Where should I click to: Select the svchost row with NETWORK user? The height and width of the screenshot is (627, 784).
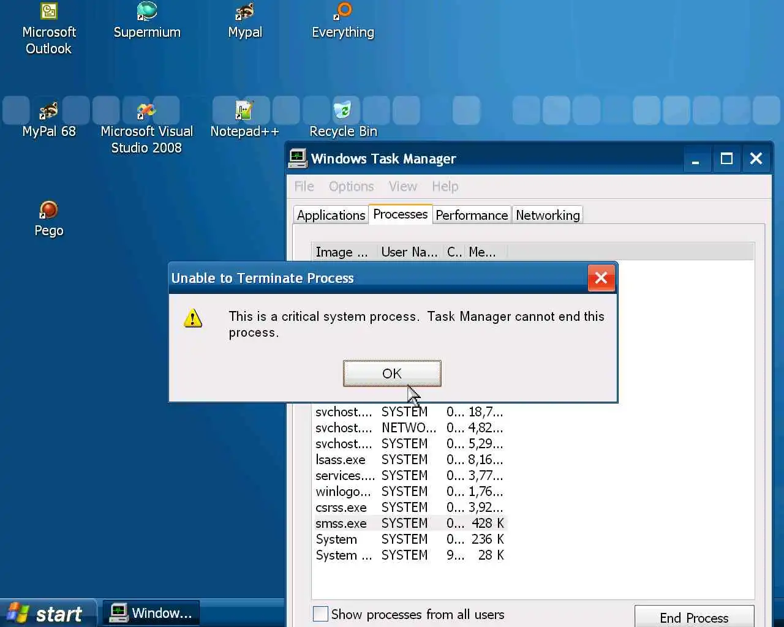click(410, 427)
